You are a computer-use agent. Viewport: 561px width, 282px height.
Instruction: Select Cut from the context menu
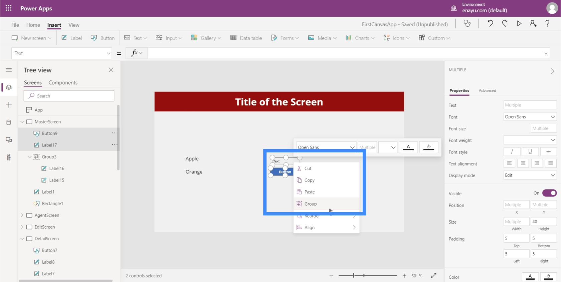tap(326, 169)
